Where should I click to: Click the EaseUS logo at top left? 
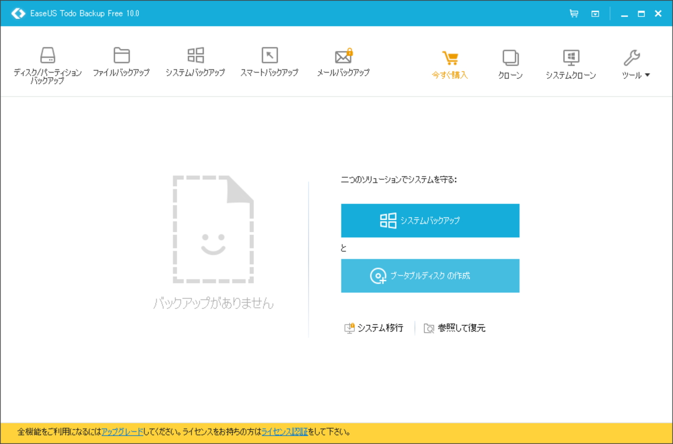(x=19, y=13)
